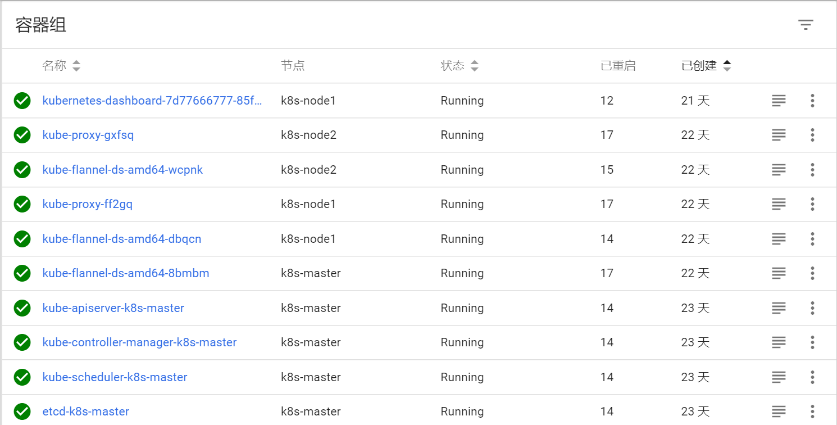This screenshot has height=425, width=837.
Task: Open kubernetes-dashboard-7d77666777 pod link
Action: (152, 101)
